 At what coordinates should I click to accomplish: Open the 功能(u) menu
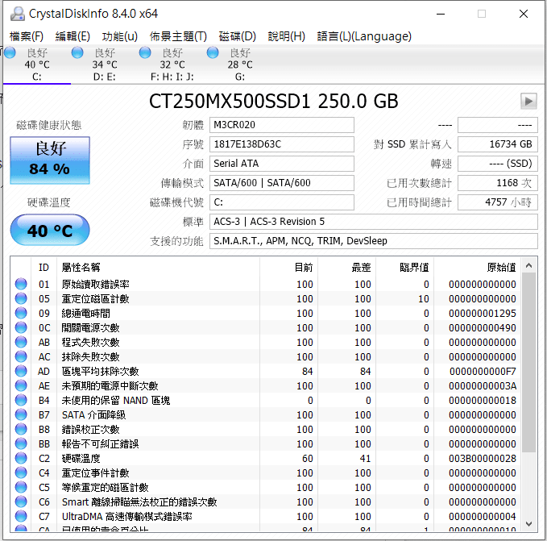click(x=119, y=36)
